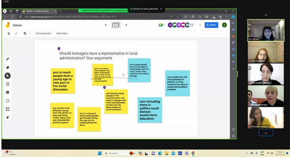Click the blue Share button
Image resolution: width=290 pixels, height=158 pixels.
[x=211, y=25]
